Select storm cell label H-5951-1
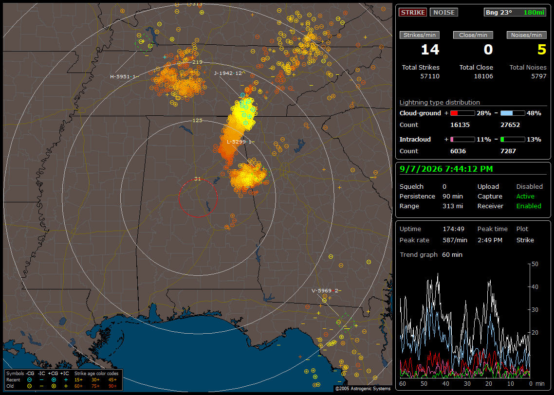The width and height of the screenshot is (554, 395). click(x=124, y=76)
